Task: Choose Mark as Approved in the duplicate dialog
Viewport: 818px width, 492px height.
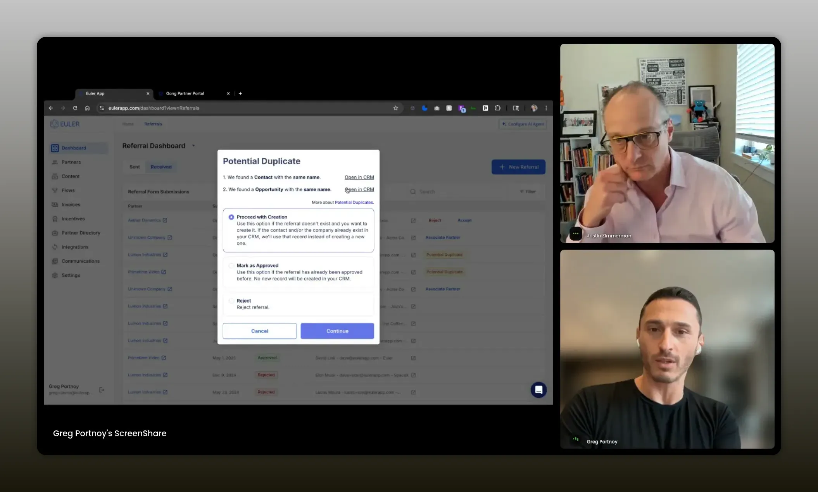Action: tap(231, 265)
